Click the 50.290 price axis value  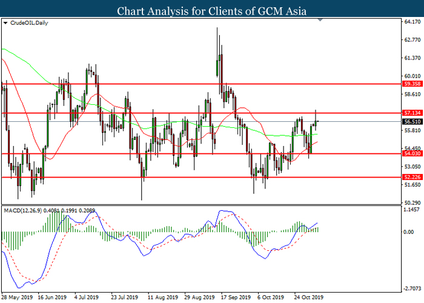412,203
